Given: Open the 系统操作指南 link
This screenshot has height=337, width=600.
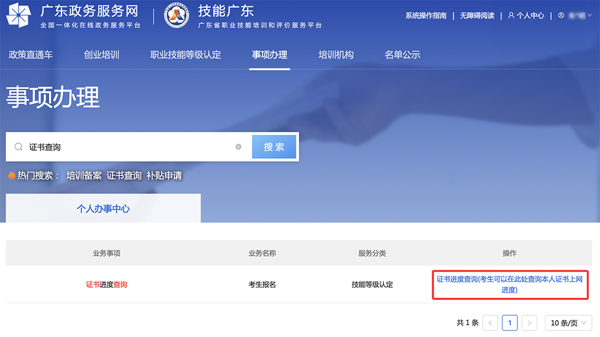Looking at the screenshot, I should point(425,16).
